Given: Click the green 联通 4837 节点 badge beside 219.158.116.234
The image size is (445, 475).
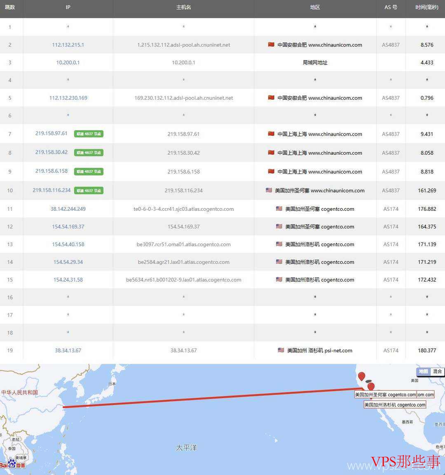Looking at the screenshot, I should (x=89, y=190).
